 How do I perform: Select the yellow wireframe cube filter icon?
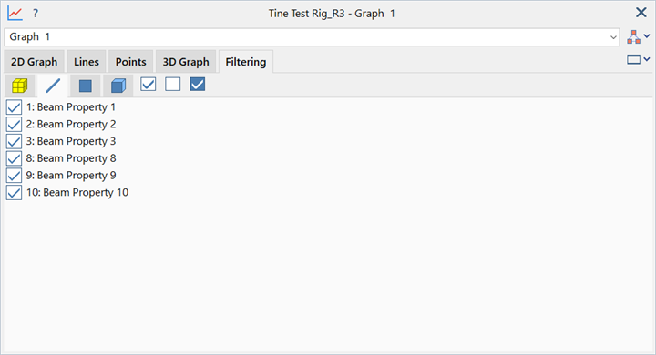click(20, 86)
